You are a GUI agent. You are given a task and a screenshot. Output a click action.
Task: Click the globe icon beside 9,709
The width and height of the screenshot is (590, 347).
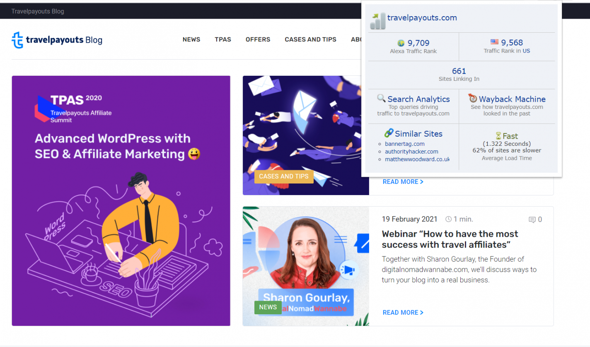(401, 43)
